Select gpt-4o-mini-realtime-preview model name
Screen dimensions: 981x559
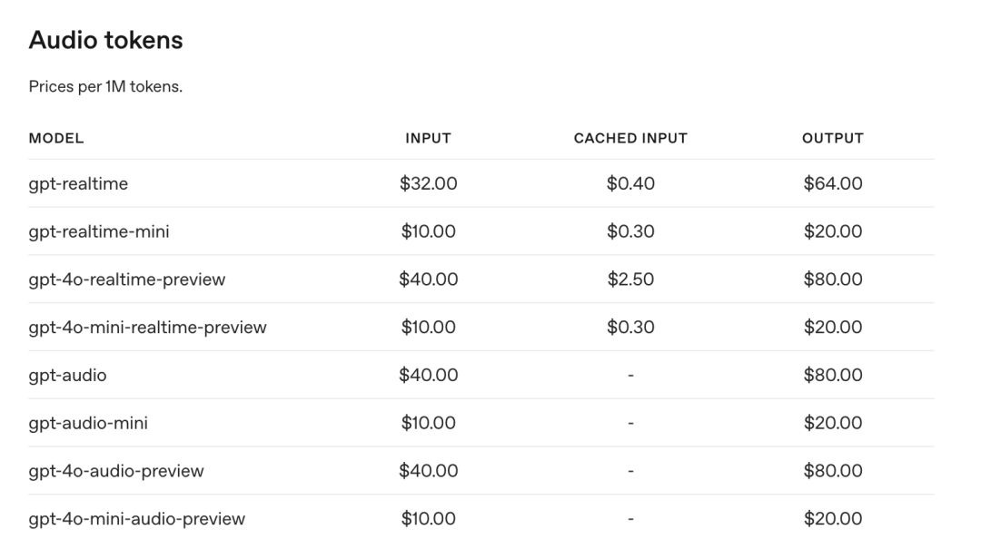coord(147,328)
